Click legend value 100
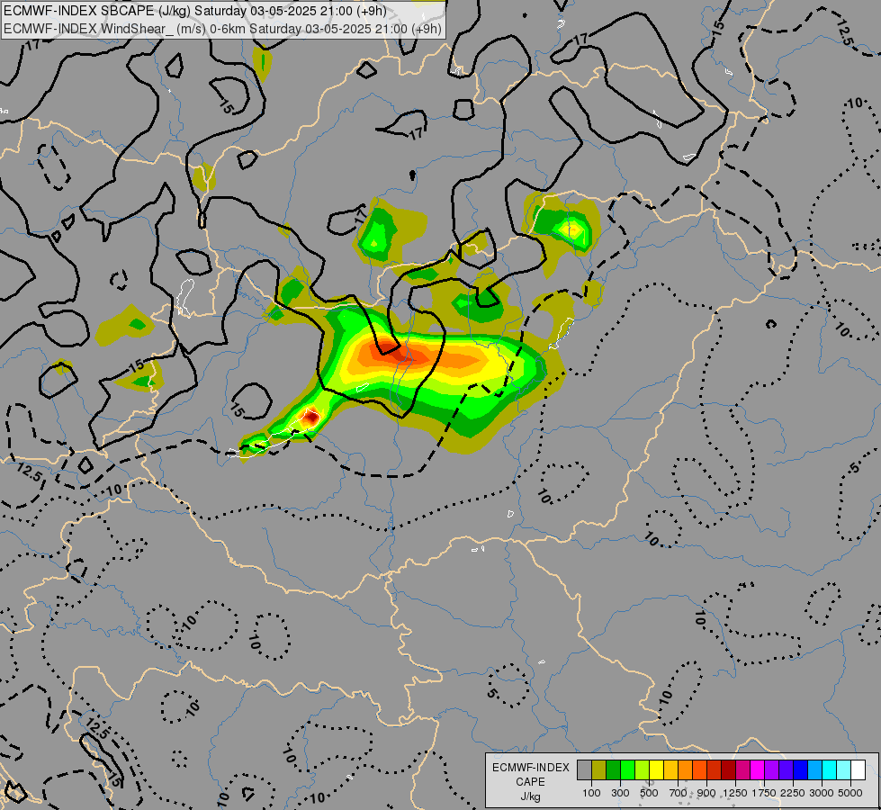This screenshot has height=810, width=881. pyautogui.click(x=591, y=793)
